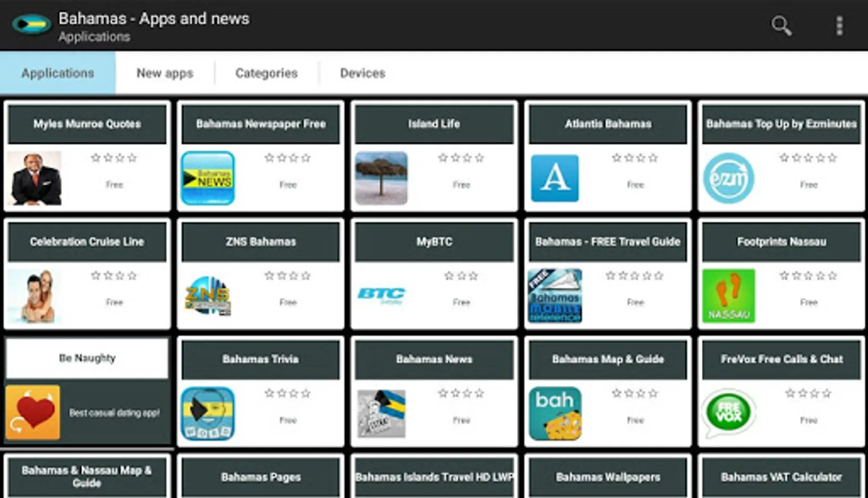
Task: Open the three-dot overflow menu
Action: pos(840,25)
